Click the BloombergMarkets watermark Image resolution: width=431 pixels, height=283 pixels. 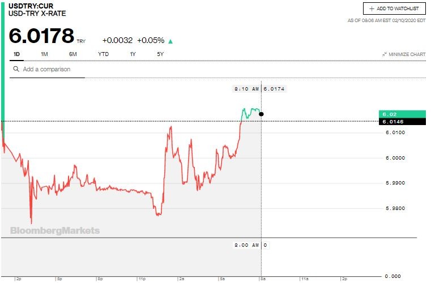point(55,230)
